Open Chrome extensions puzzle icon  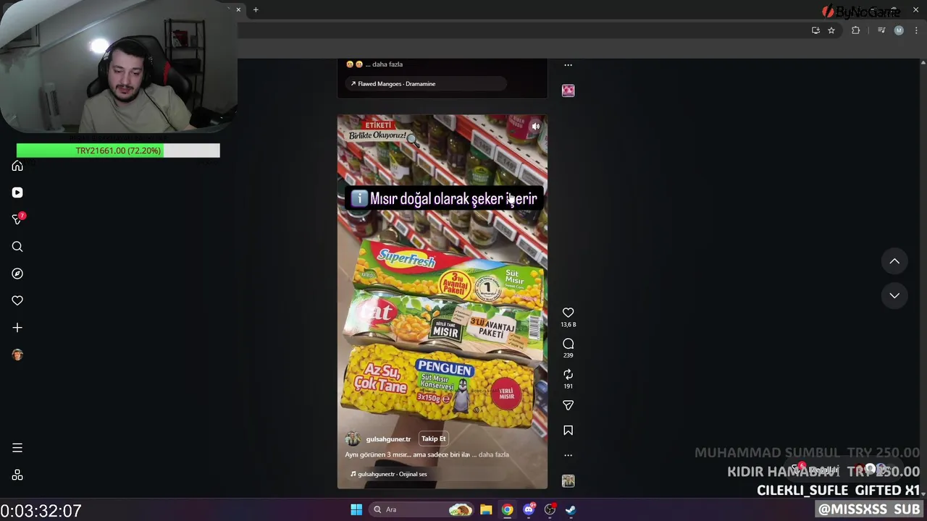click(x=856, y=30)
